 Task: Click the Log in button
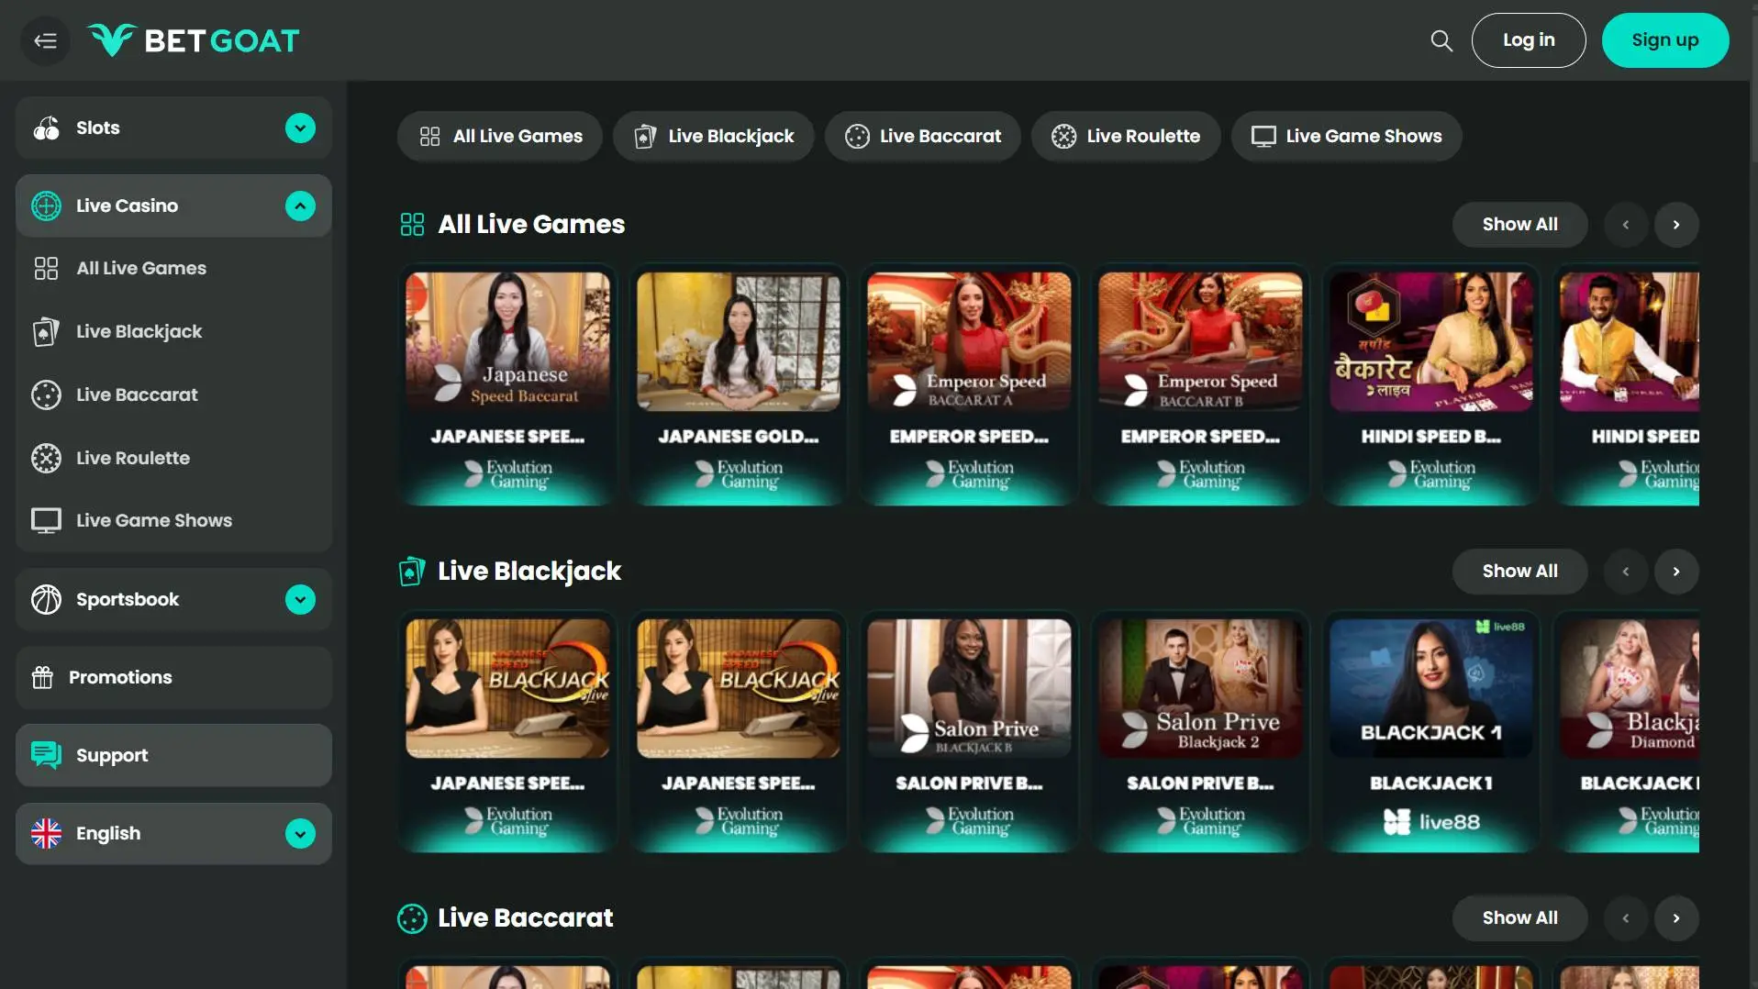coord(1529,40)
